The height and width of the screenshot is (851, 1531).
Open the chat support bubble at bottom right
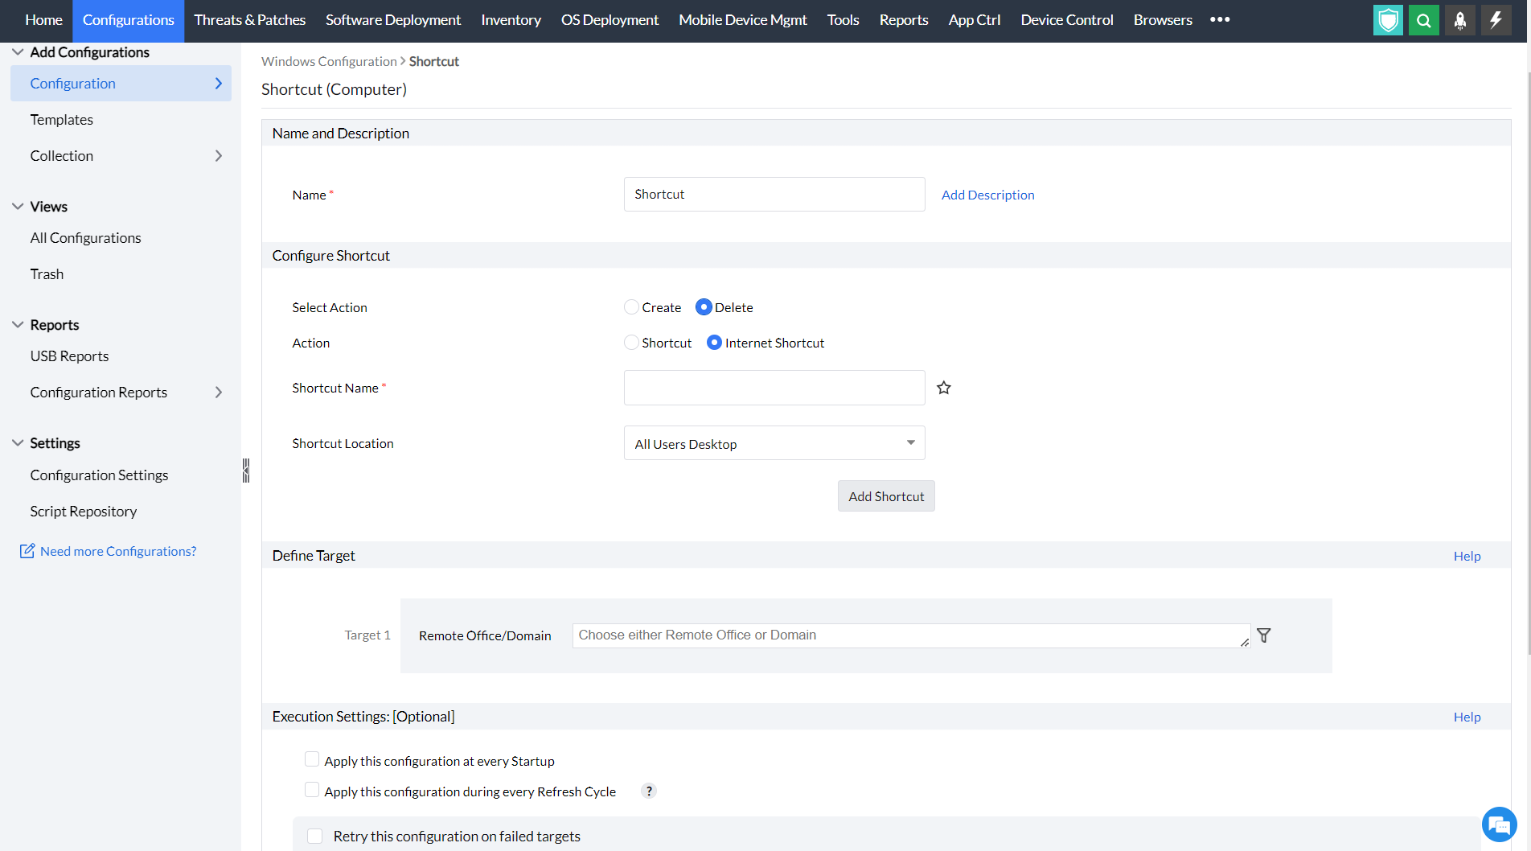tap(1499, 824)
